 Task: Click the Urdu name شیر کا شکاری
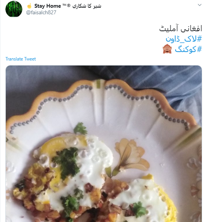[87, 6]
